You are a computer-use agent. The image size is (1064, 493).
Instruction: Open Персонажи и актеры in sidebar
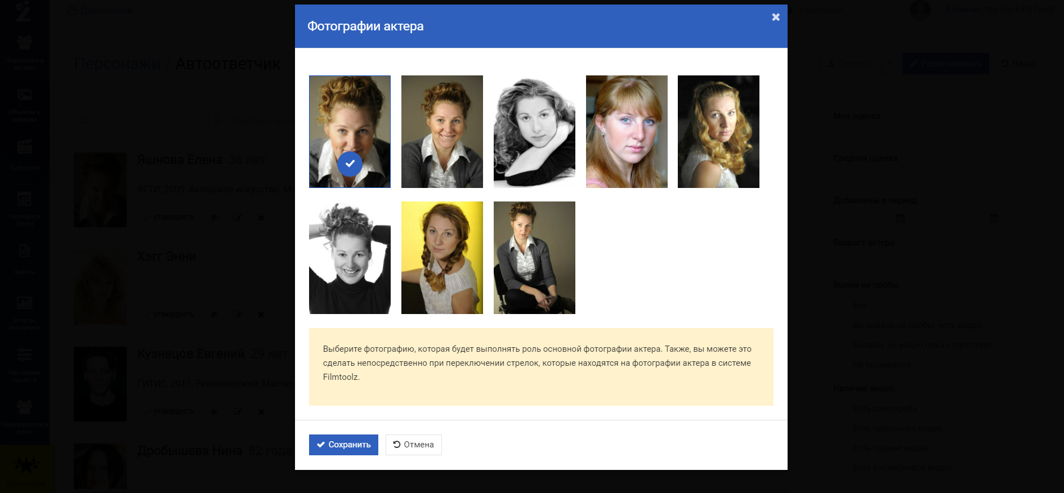click(x=24, y=53)
